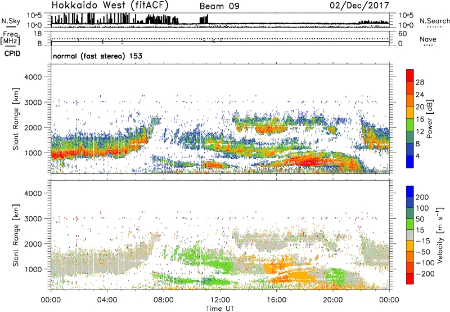Viewport: 450px width, 312px height.
Task: Select Power colorbar teal segment between 8 and 12
Action: point(410,137)
